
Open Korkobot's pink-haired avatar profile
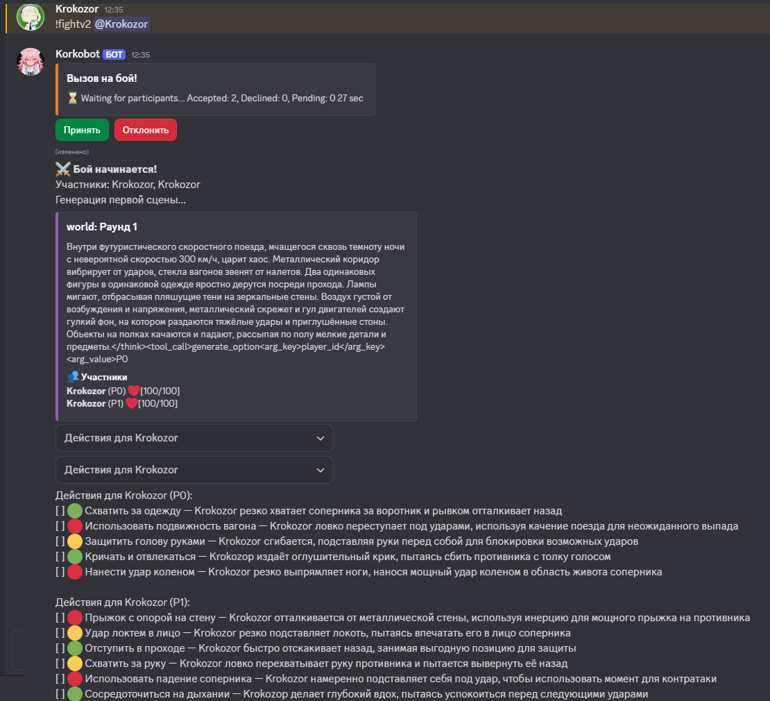pyautogui.click(x=31, y=61)
